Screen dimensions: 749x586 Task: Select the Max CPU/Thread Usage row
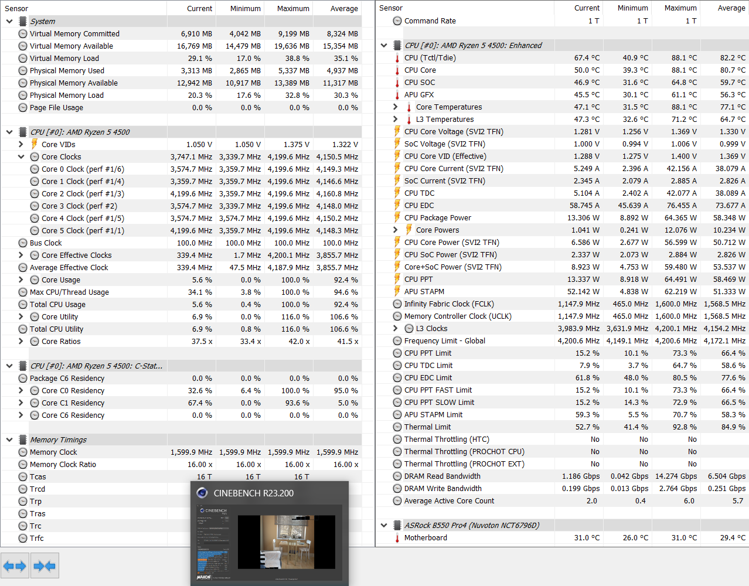click(x=181, y=292)
